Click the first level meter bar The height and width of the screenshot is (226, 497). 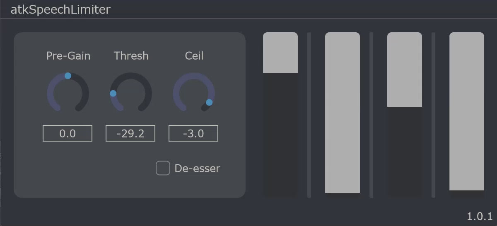point(280,115)
